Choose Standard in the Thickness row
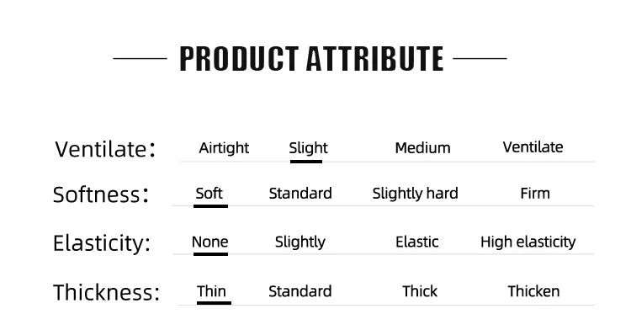The height and width of the screenshot is (330, 631). pyautogui.click(x=300, y=291)
